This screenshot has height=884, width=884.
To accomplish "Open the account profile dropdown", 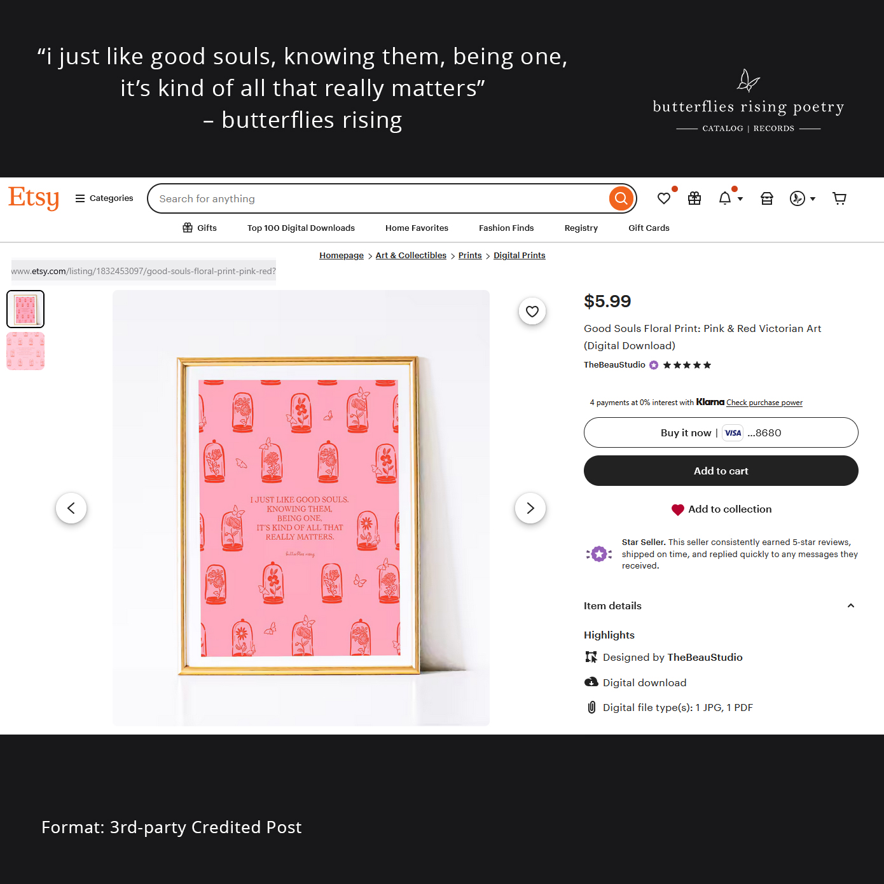I will coord(803,198).
